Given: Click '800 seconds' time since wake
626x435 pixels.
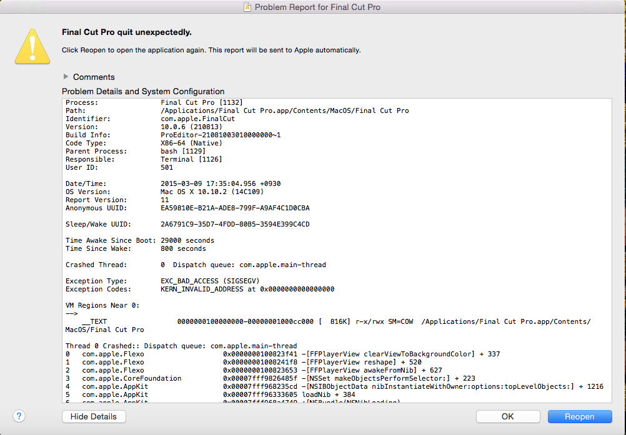Looking at the screenshot, I should point(183,248).
